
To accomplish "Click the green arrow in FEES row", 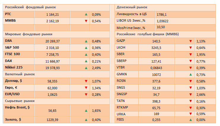I will [x=191, y=120].
